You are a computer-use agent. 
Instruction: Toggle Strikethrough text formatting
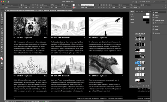[38, 8]
